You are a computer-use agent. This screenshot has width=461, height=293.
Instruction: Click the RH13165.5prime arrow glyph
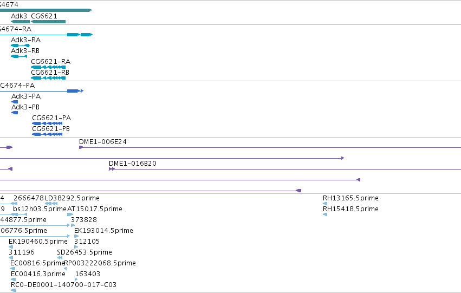tap(325, 204)
